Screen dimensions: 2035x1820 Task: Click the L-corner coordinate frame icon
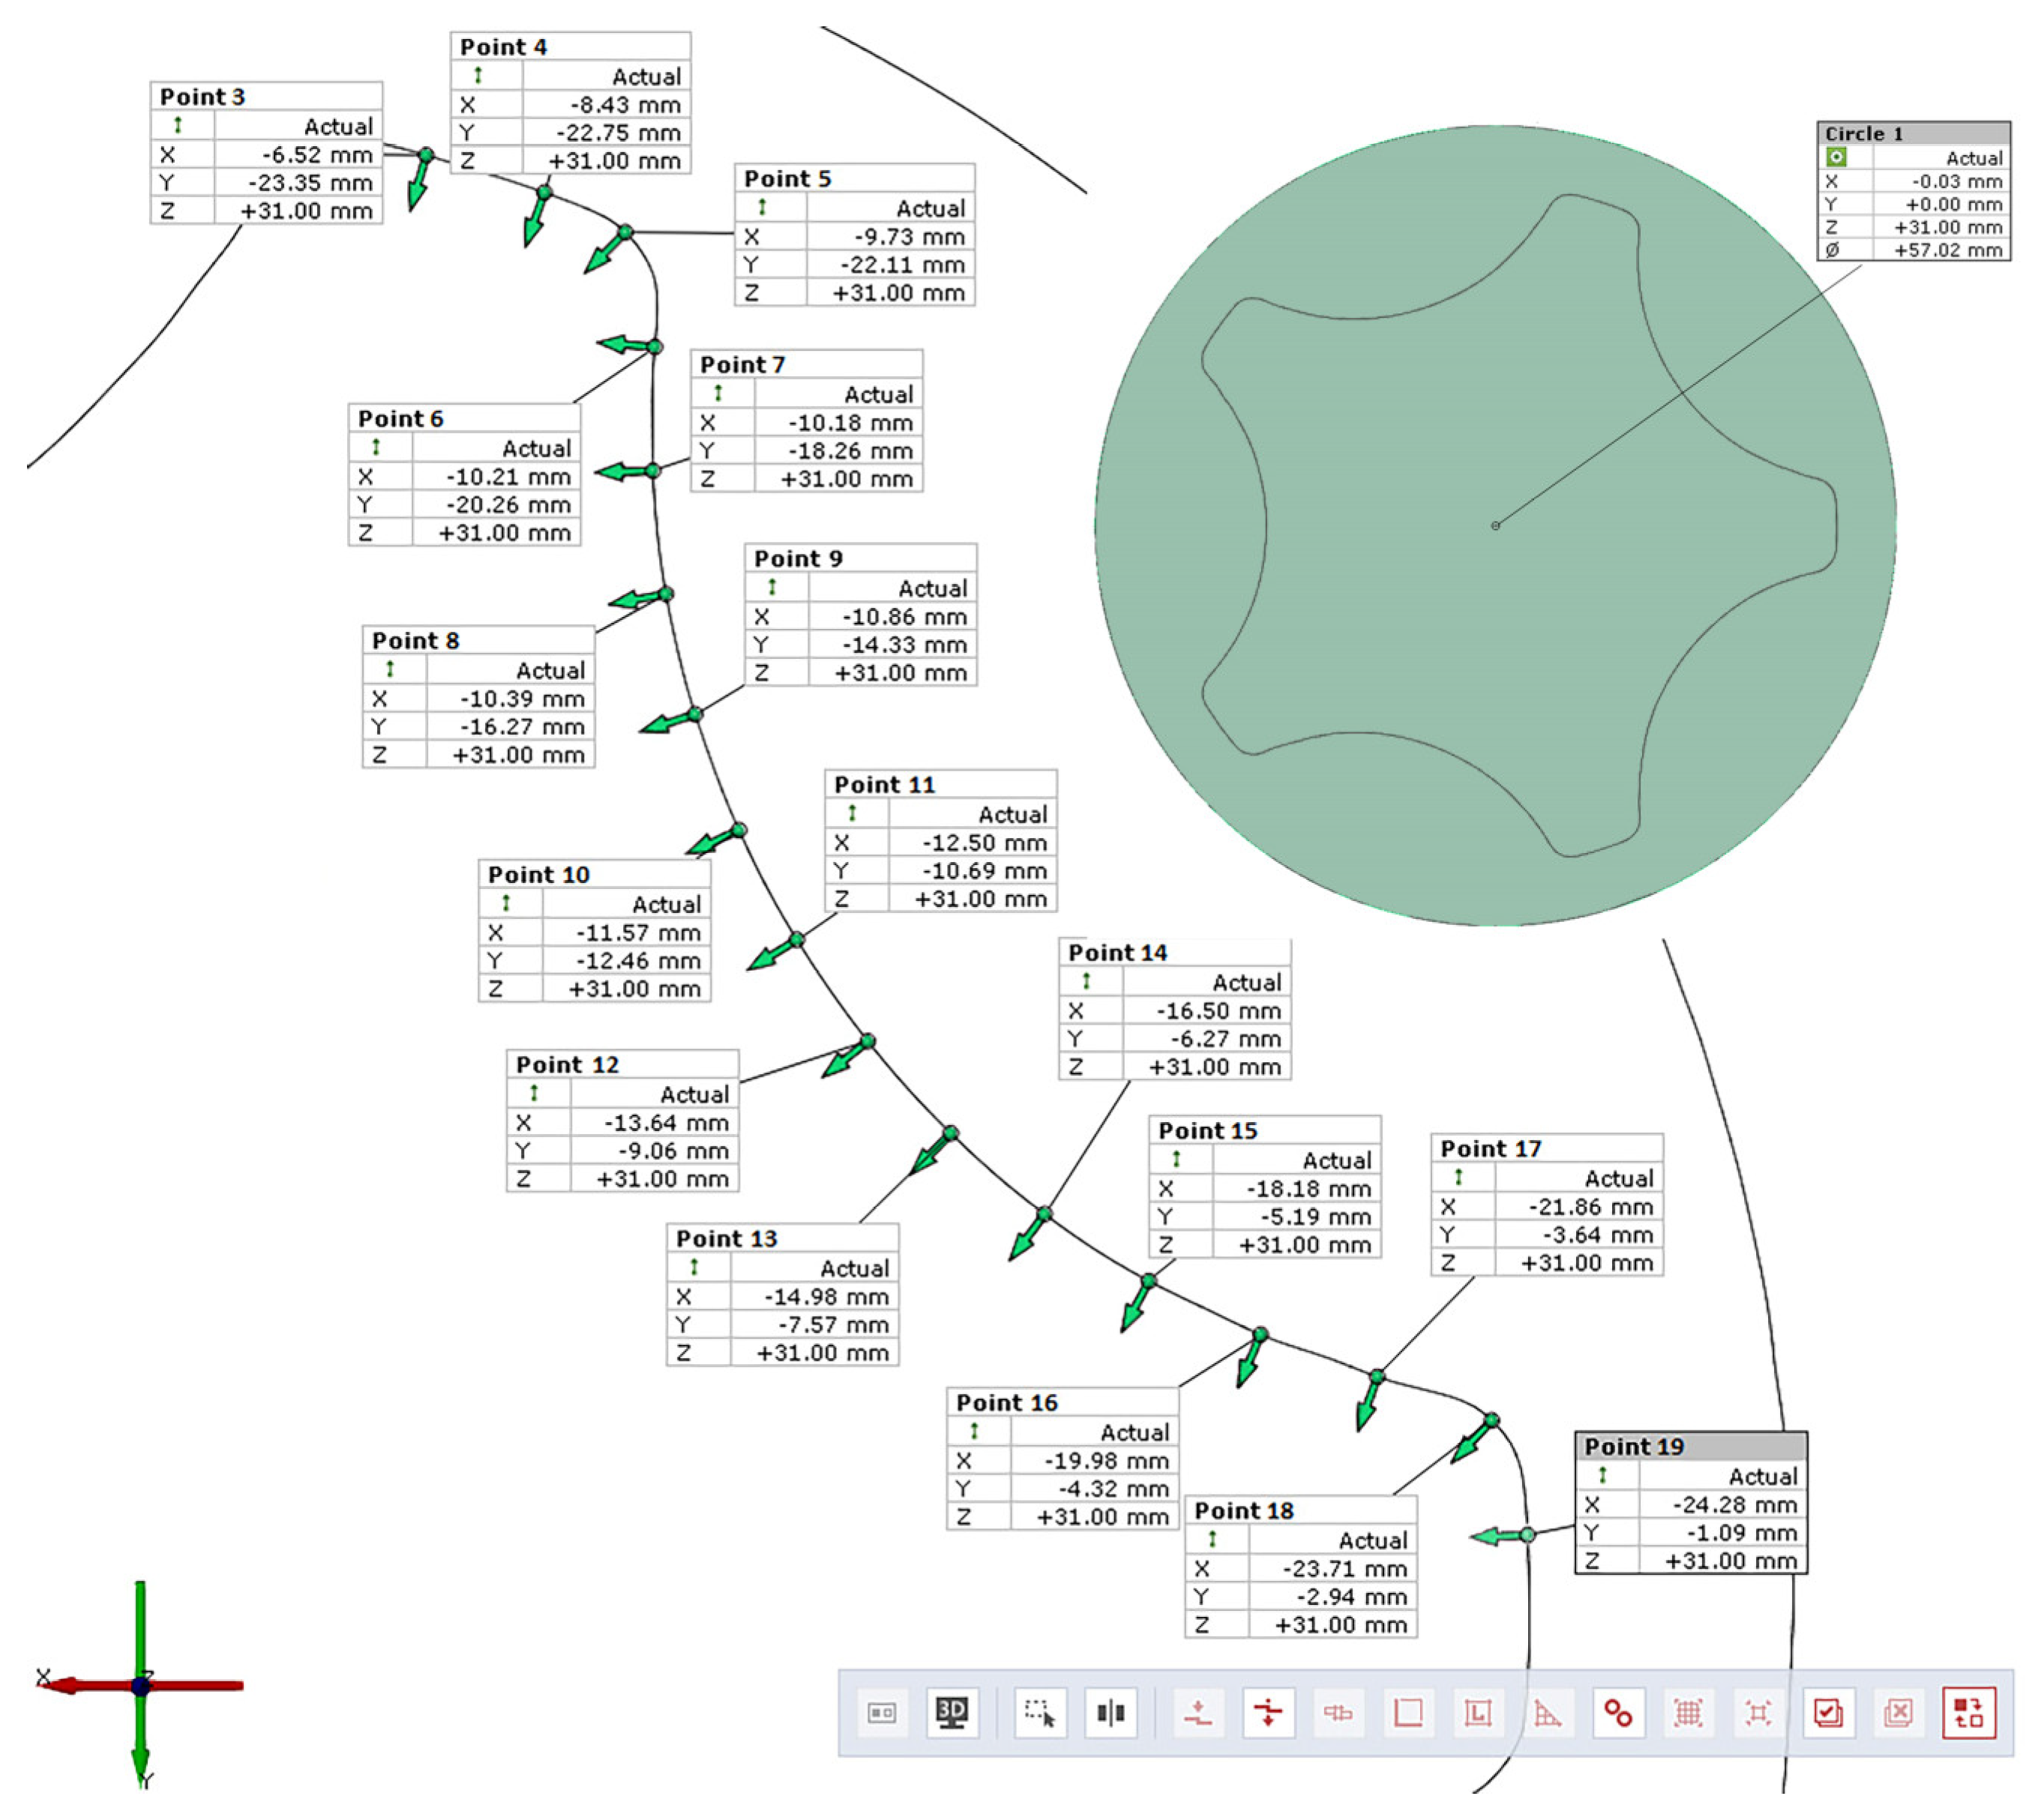(x=1478, y=1712)
